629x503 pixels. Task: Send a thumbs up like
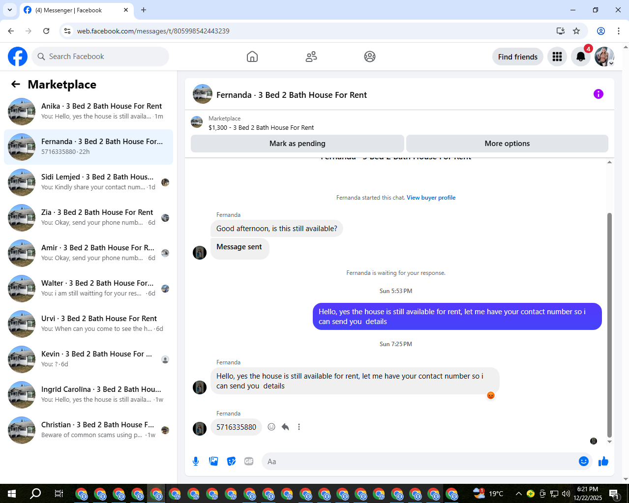[x=603, y=461]
